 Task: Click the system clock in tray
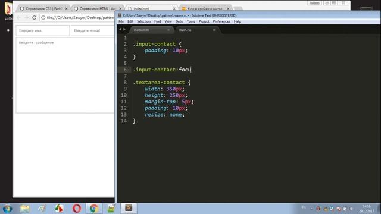pyautogui.click(x=367, y=209)
